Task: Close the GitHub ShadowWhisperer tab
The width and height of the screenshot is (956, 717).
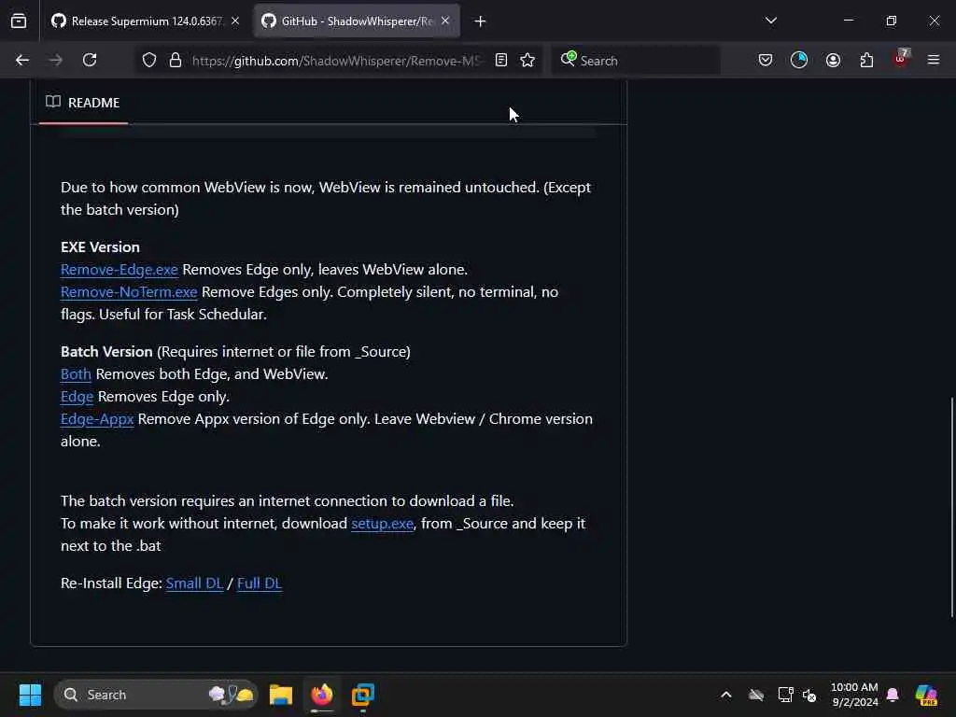Action: (445, 21)
